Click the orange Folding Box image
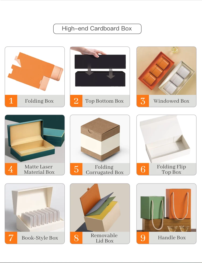The image size is (202, 263). coord(35,71)
